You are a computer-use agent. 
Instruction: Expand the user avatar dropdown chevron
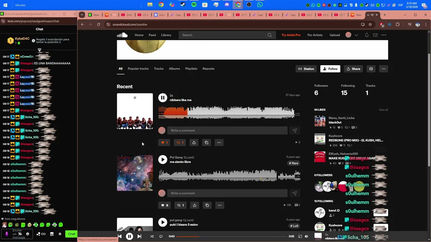point(356,35)
